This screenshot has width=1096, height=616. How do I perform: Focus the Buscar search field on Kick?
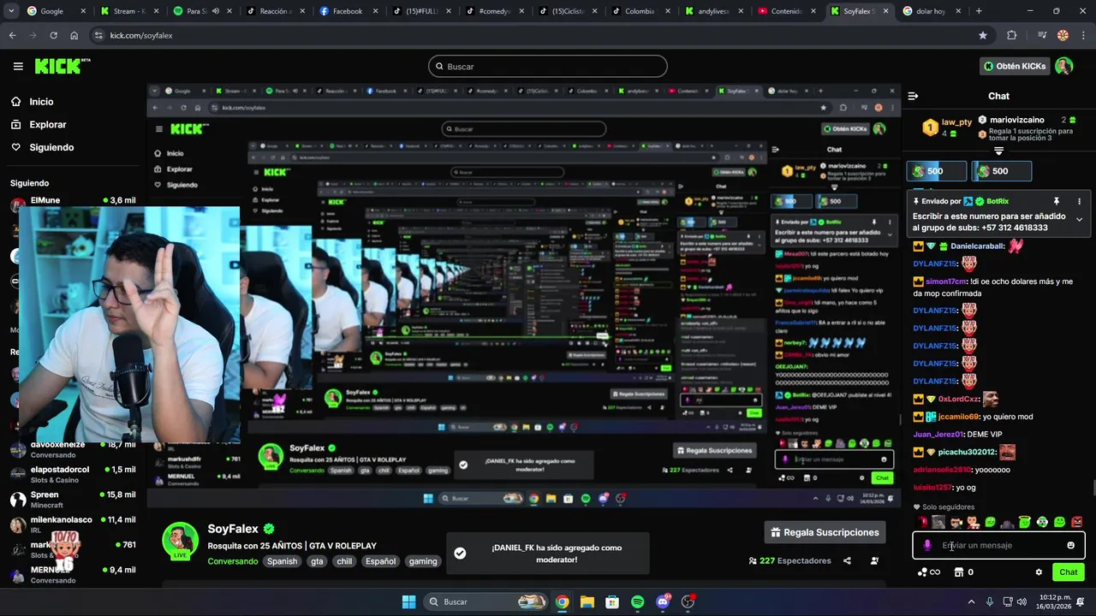(548, 66)
